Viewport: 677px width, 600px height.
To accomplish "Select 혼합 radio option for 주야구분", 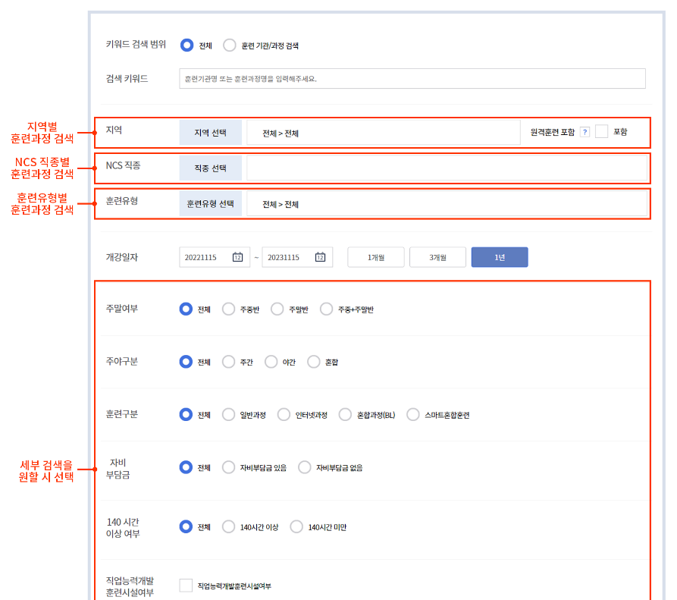I will [x=313, y=362].
